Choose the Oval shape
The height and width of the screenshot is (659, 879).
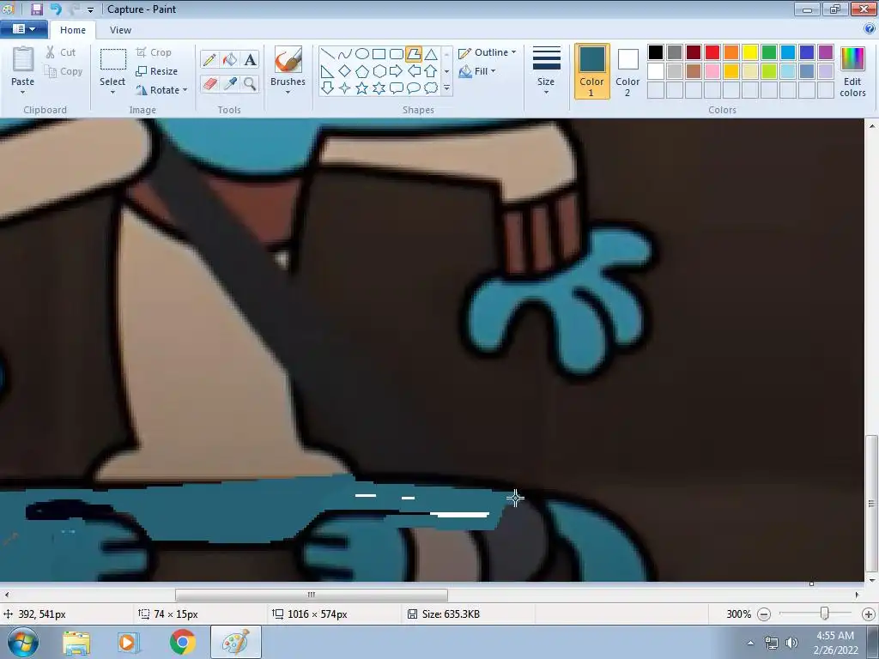click(x=362, y=54)
